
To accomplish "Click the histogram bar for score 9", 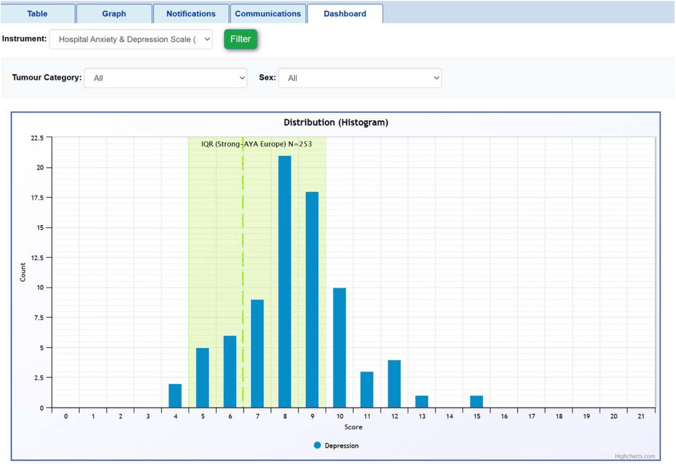I will click(x=312, y=300).
